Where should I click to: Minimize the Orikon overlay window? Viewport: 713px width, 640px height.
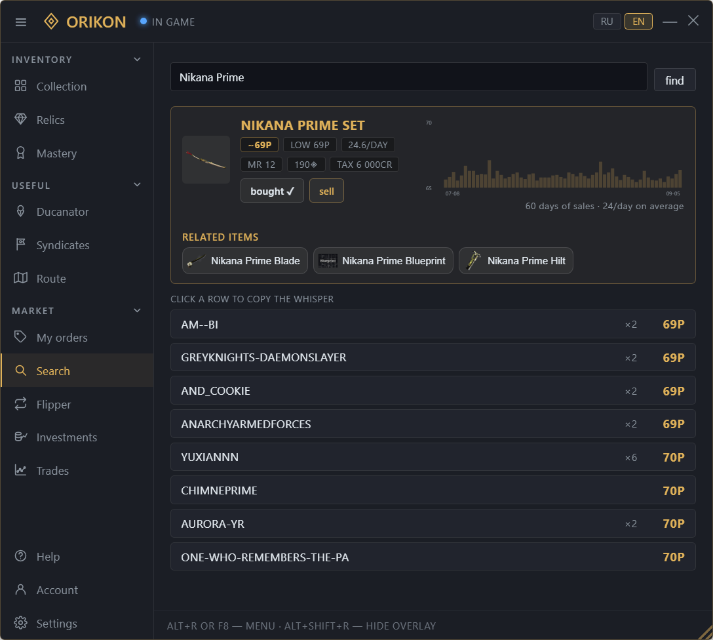click(669, 22)
